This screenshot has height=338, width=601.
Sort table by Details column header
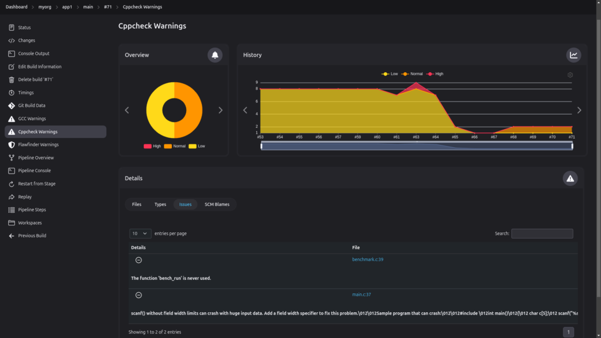139,248
